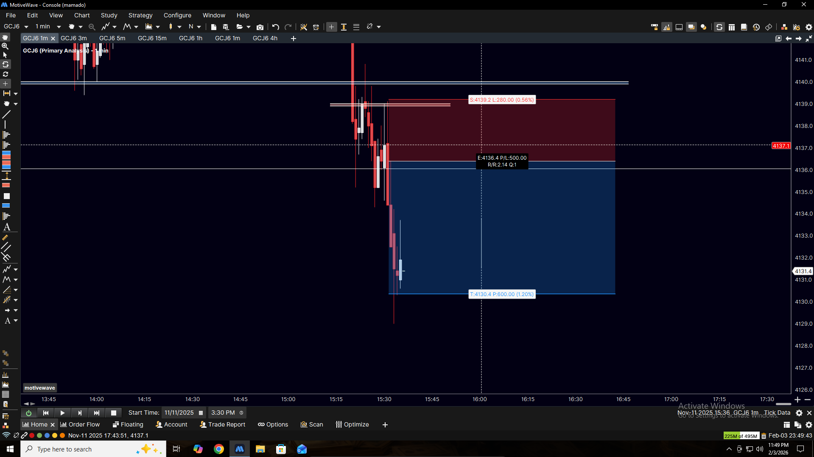Click the zoom out magnifier icon
Screen dimensions: 814x457
tap(92, 27)
